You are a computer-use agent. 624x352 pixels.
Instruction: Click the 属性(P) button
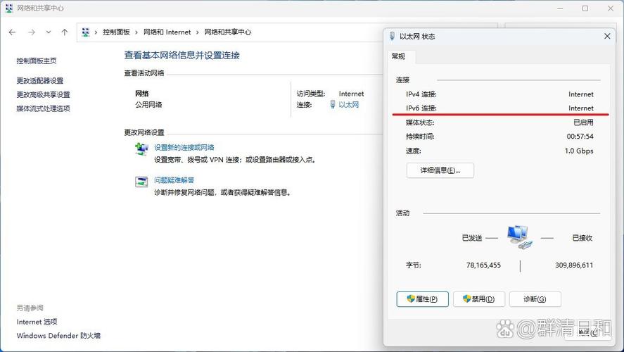pos(422,299)
